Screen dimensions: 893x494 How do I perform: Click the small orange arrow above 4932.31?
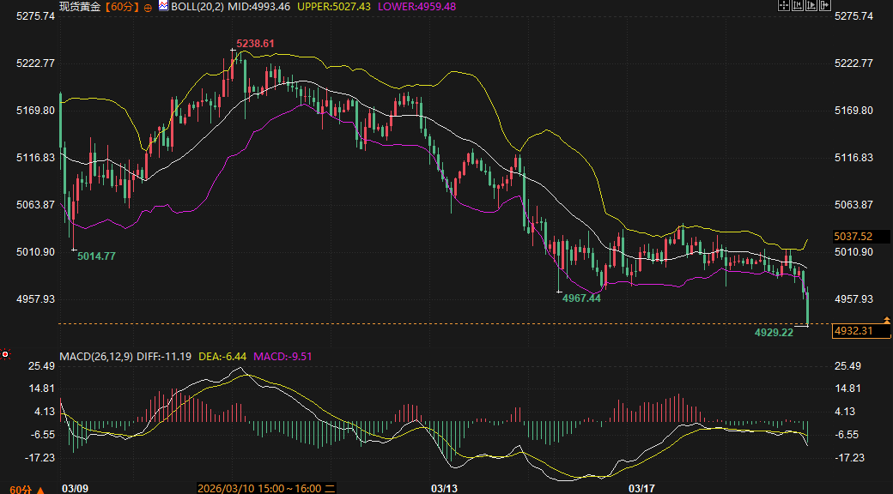tap(887, 320)
